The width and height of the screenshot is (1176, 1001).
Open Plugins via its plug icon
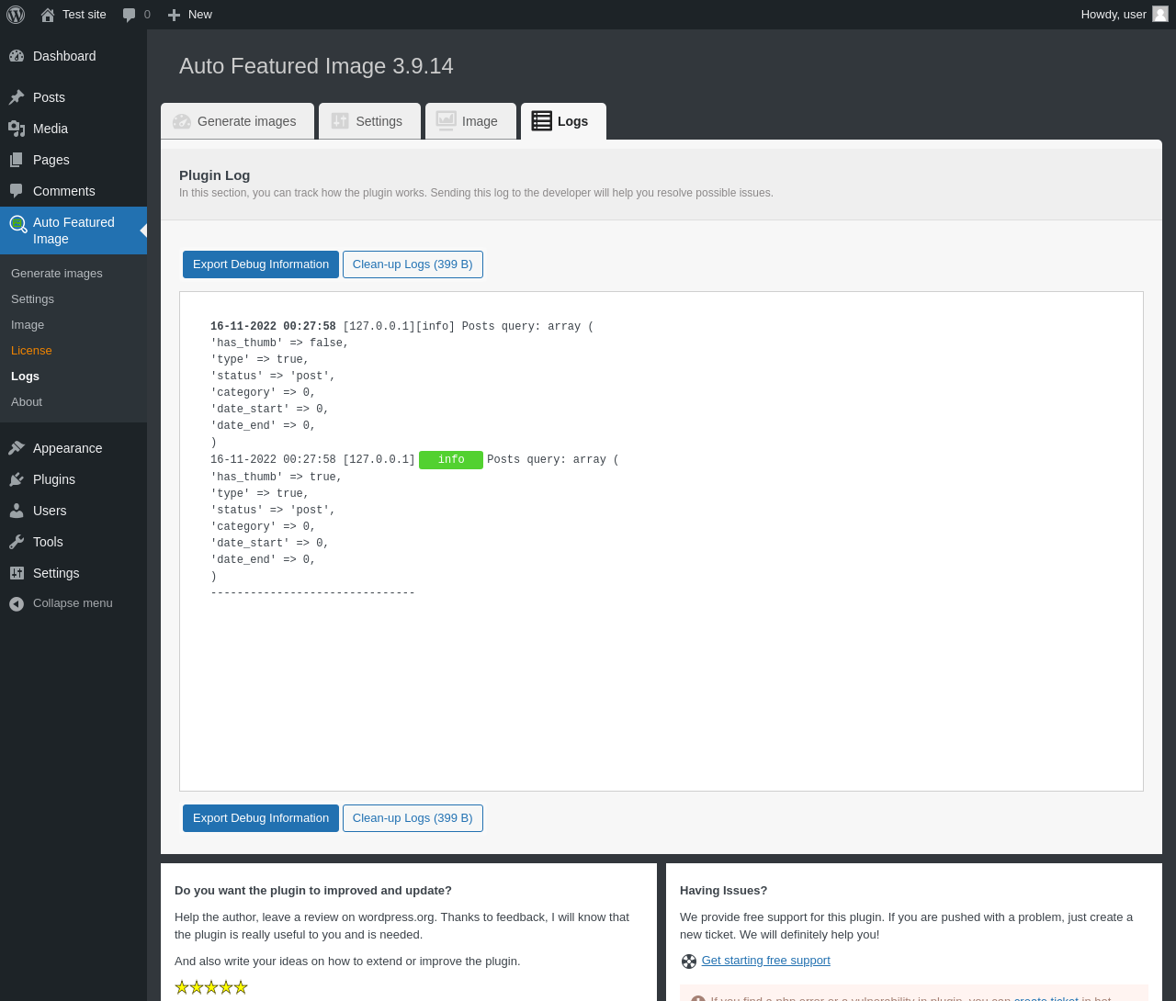(x=17, y=479)
